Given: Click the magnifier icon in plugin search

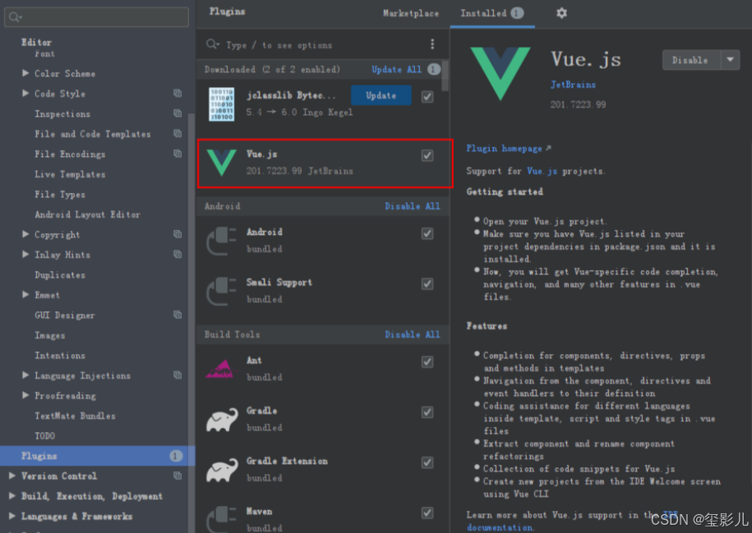Looking at the screenshot, I should point(212,44).
